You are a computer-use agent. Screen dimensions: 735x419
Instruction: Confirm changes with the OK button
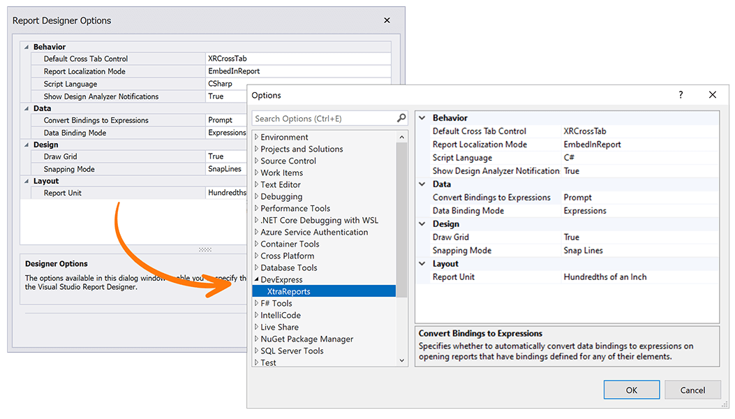point(631,389)
